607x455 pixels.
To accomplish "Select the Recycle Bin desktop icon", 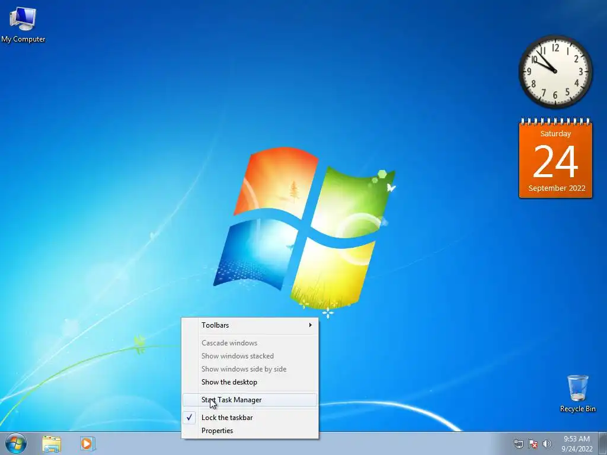I will 577,393.
